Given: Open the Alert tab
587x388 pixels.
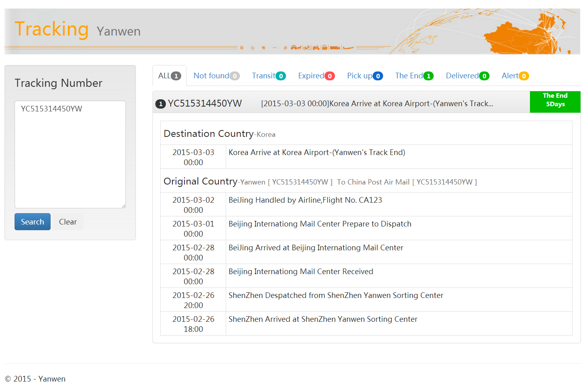Looking at the screenshot, I should click(515, 76).
